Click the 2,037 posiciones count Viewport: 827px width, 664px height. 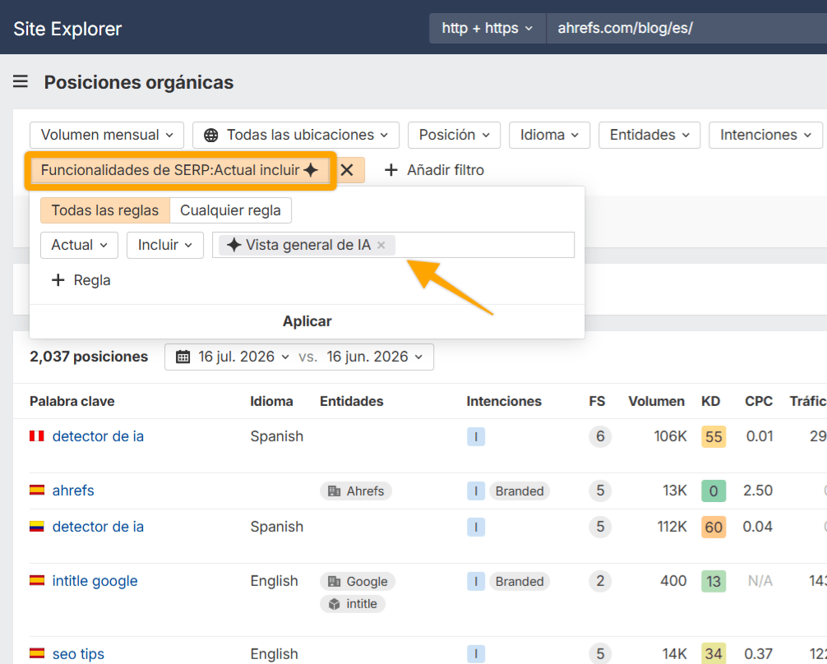tap(89, 357)
